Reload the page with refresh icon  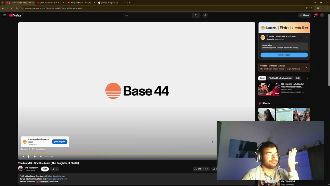12,8
